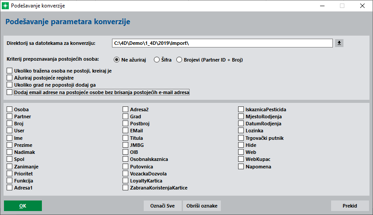
Task: Click the directory browse download-arrow icon
Action: tap(339, 43)
